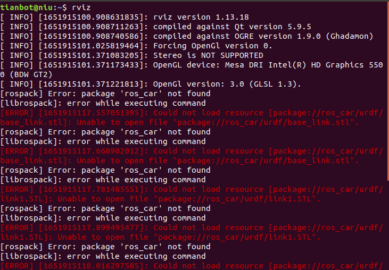
Task: Click the wrapped (BDW GT2) line
Action: [x=26, y=74]
